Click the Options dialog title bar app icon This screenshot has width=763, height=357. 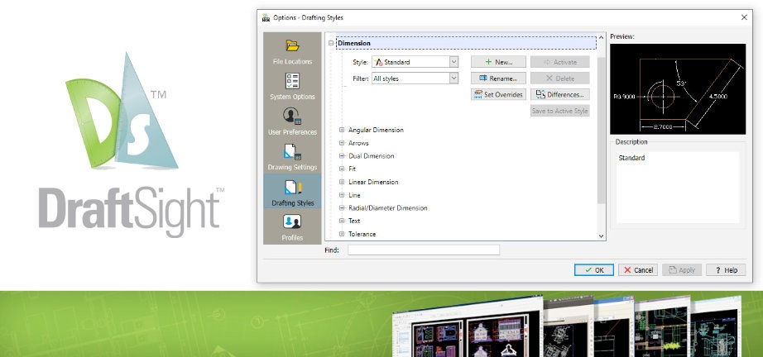266,17
